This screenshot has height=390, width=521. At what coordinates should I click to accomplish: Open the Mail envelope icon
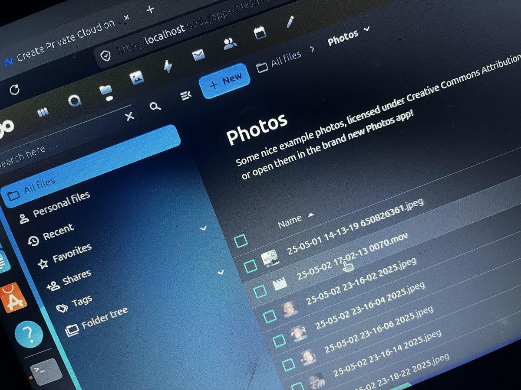click(198, 55)
